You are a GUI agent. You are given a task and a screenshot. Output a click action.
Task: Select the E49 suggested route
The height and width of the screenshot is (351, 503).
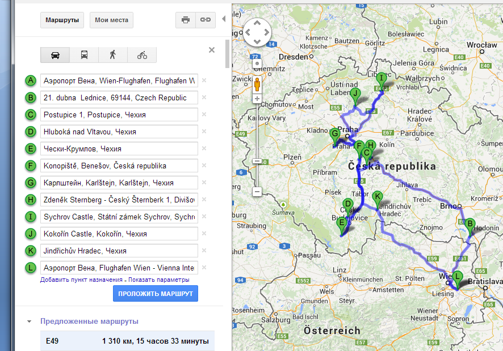click(x=127, y=341)
